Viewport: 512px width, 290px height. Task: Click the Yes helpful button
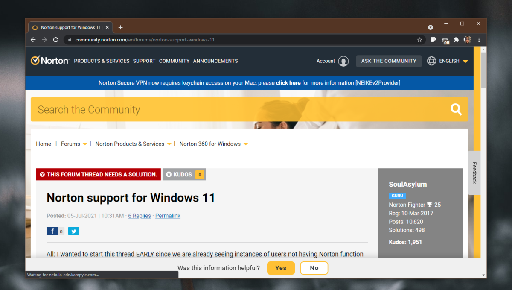pyautogui.click(x=281, y=268)
